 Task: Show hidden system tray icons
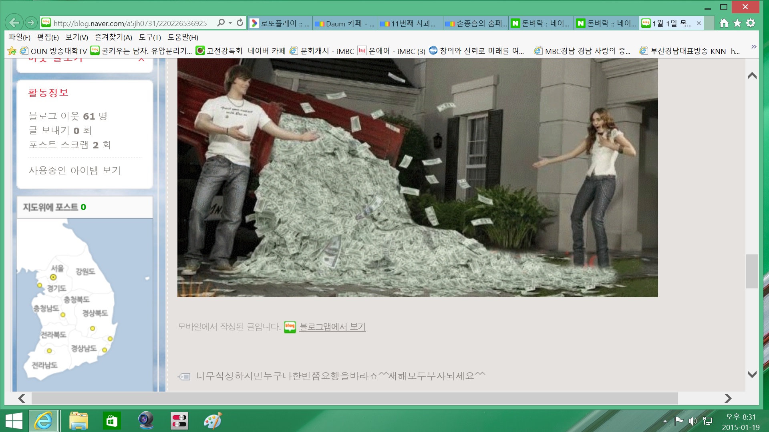[665, 421]
